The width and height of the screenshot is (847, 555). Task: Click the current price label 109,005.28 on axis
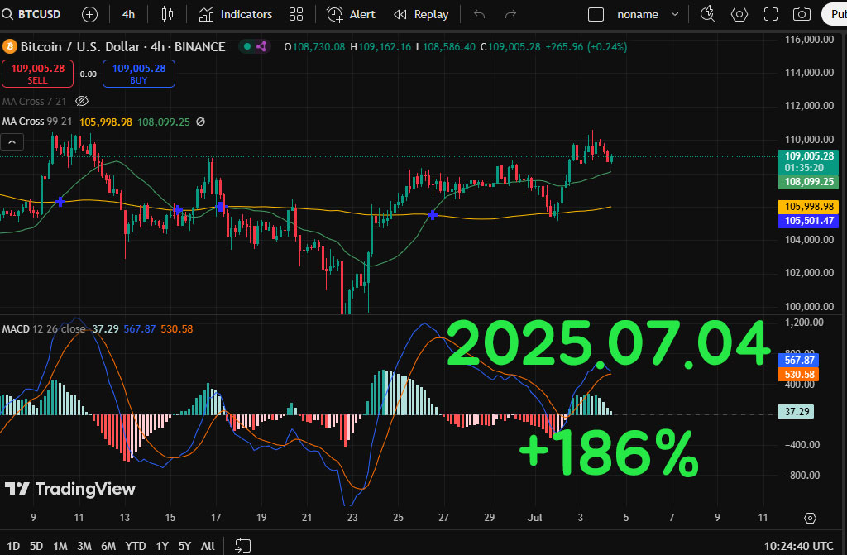[x=809, y=156]
